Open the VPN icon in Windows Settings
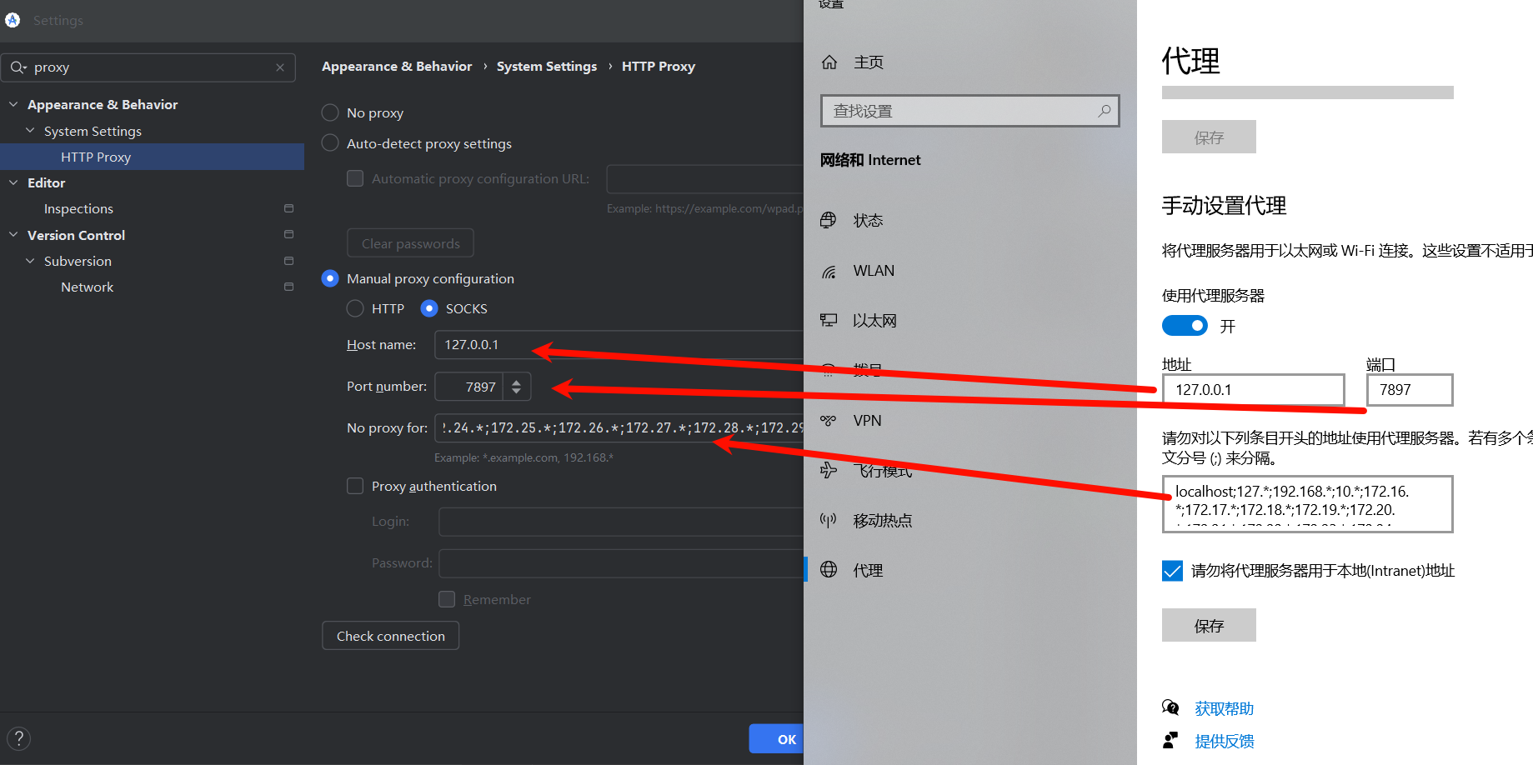This screenshot has height=765, width=1533. click(829, 421)
